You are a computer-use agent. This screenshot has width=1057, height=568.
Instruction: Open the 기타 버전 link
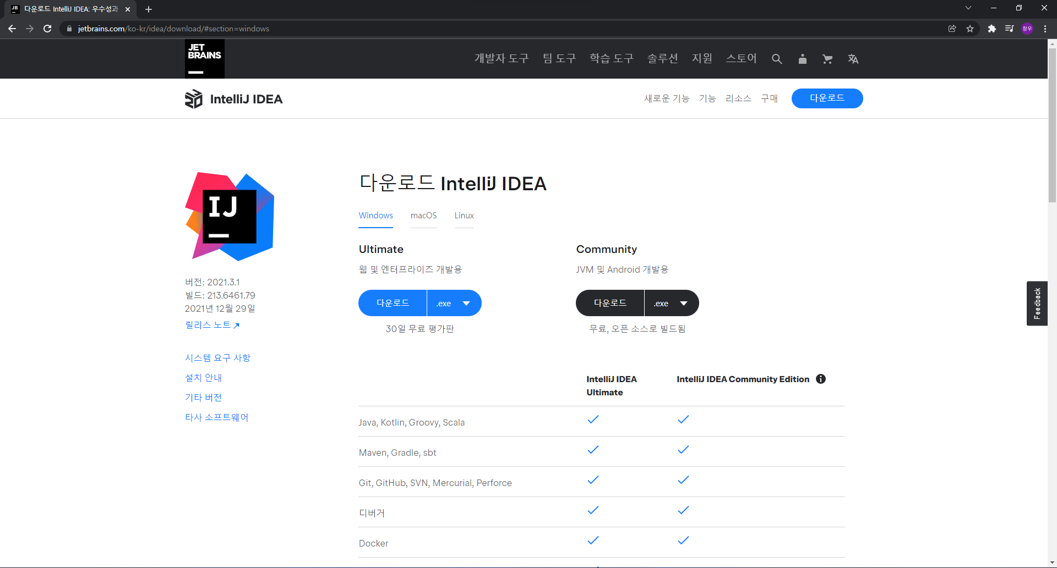[x=204, y=398]
